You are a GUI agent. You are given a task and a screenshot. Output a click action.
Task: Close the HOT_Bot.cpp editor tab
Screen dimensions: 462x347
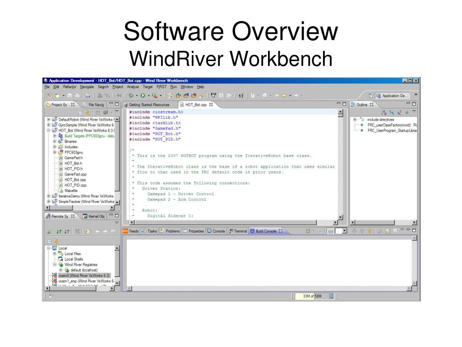point(211,104)
